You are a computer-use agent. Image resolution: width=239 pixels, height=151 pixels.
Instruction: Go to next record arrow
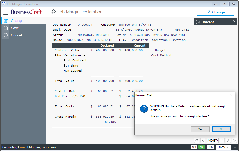[228, 140]
